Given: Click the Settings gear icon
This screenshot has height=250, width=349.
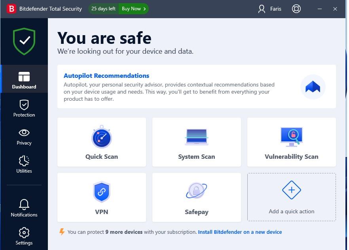Looking at the screenshot, I should pyautogui.click(x=24, y=233).
